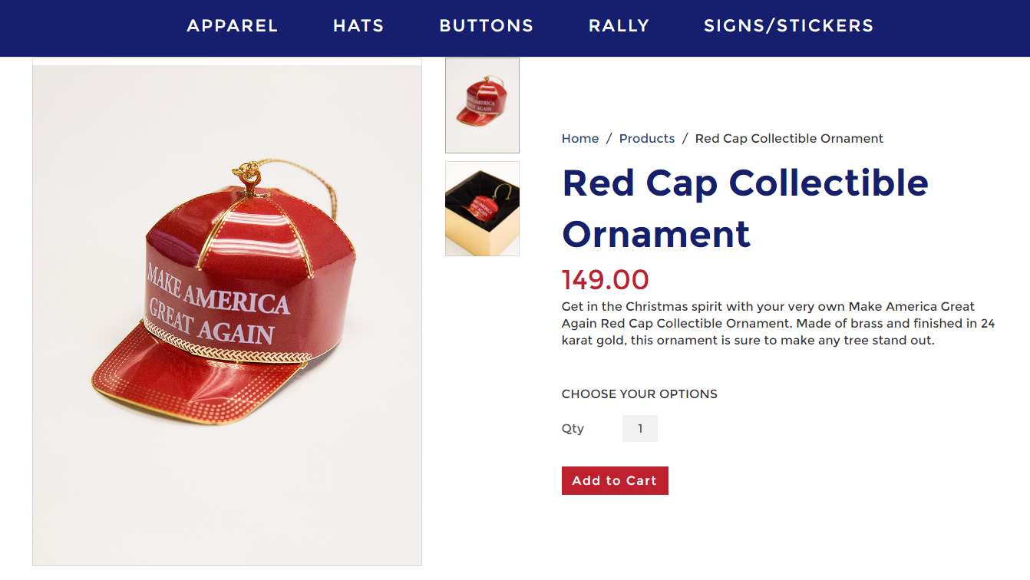Navigate to Signs/Stickers category

tap(788, 26)
